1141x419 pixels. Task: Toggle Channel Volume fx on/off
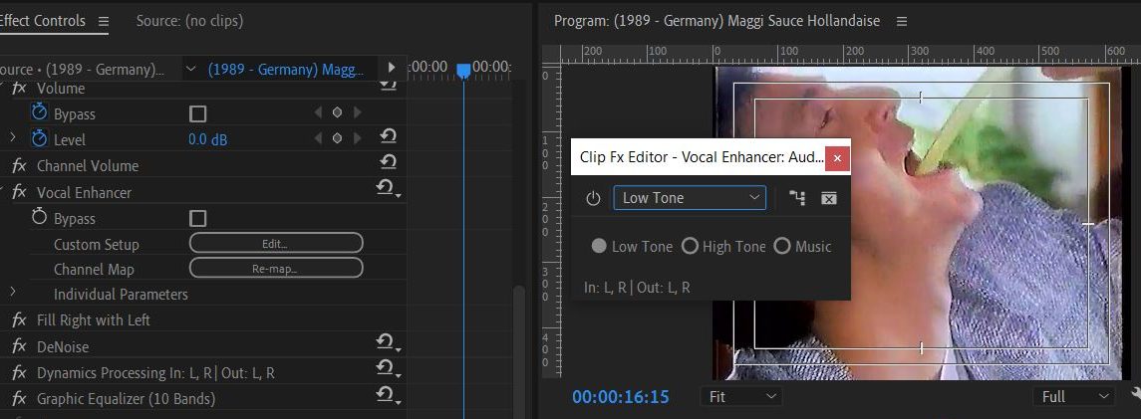pos(19,165)
